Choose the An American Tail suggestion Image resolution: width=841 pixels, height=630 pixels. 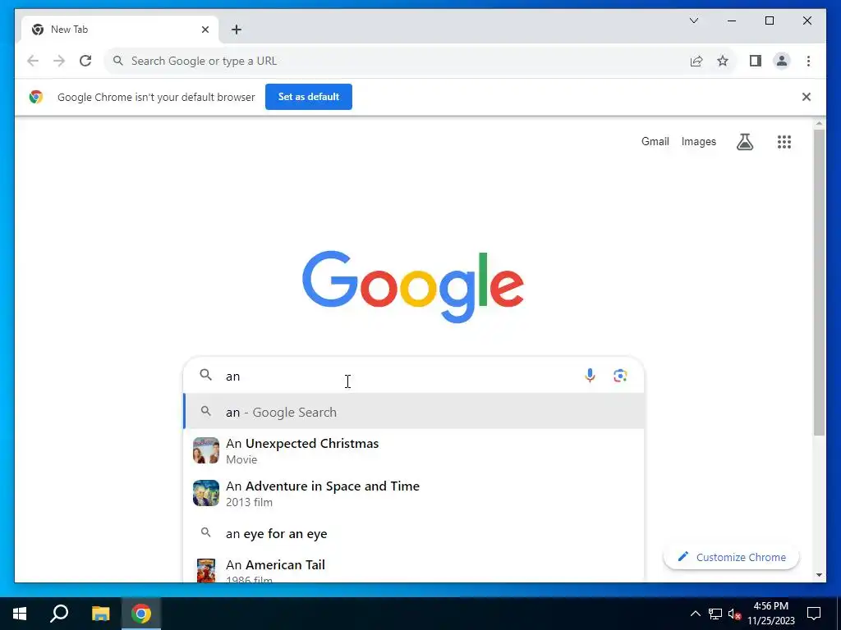[414, 569]
